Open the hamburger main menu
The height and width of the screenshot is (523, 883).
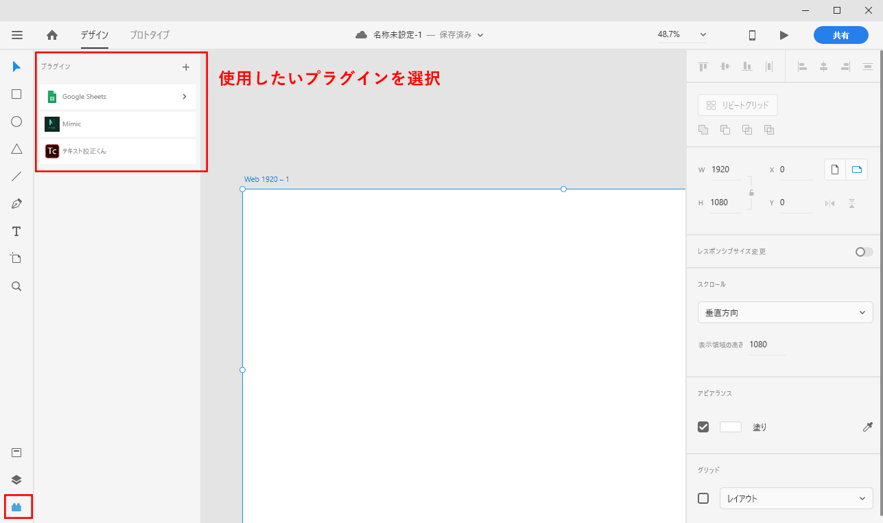click(x=17, y=35)
